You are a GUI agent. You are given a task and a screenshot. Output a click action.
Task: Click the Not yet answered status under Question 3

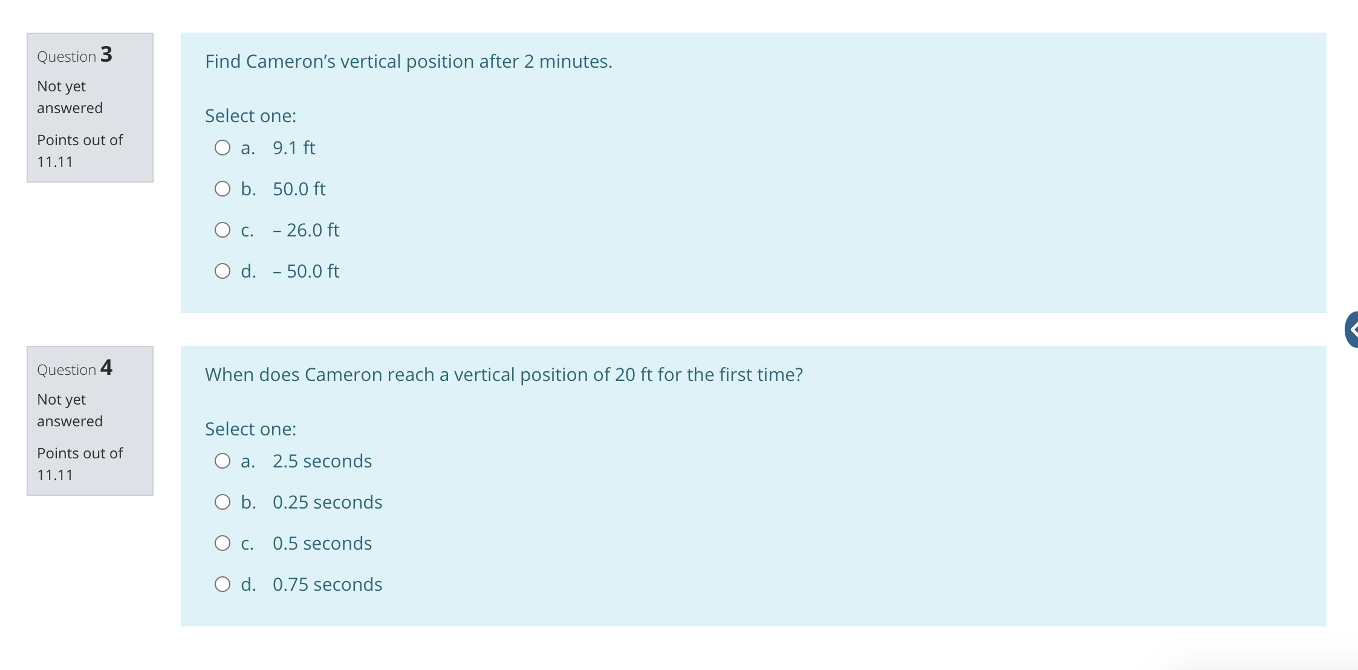(x=69, y=97)
